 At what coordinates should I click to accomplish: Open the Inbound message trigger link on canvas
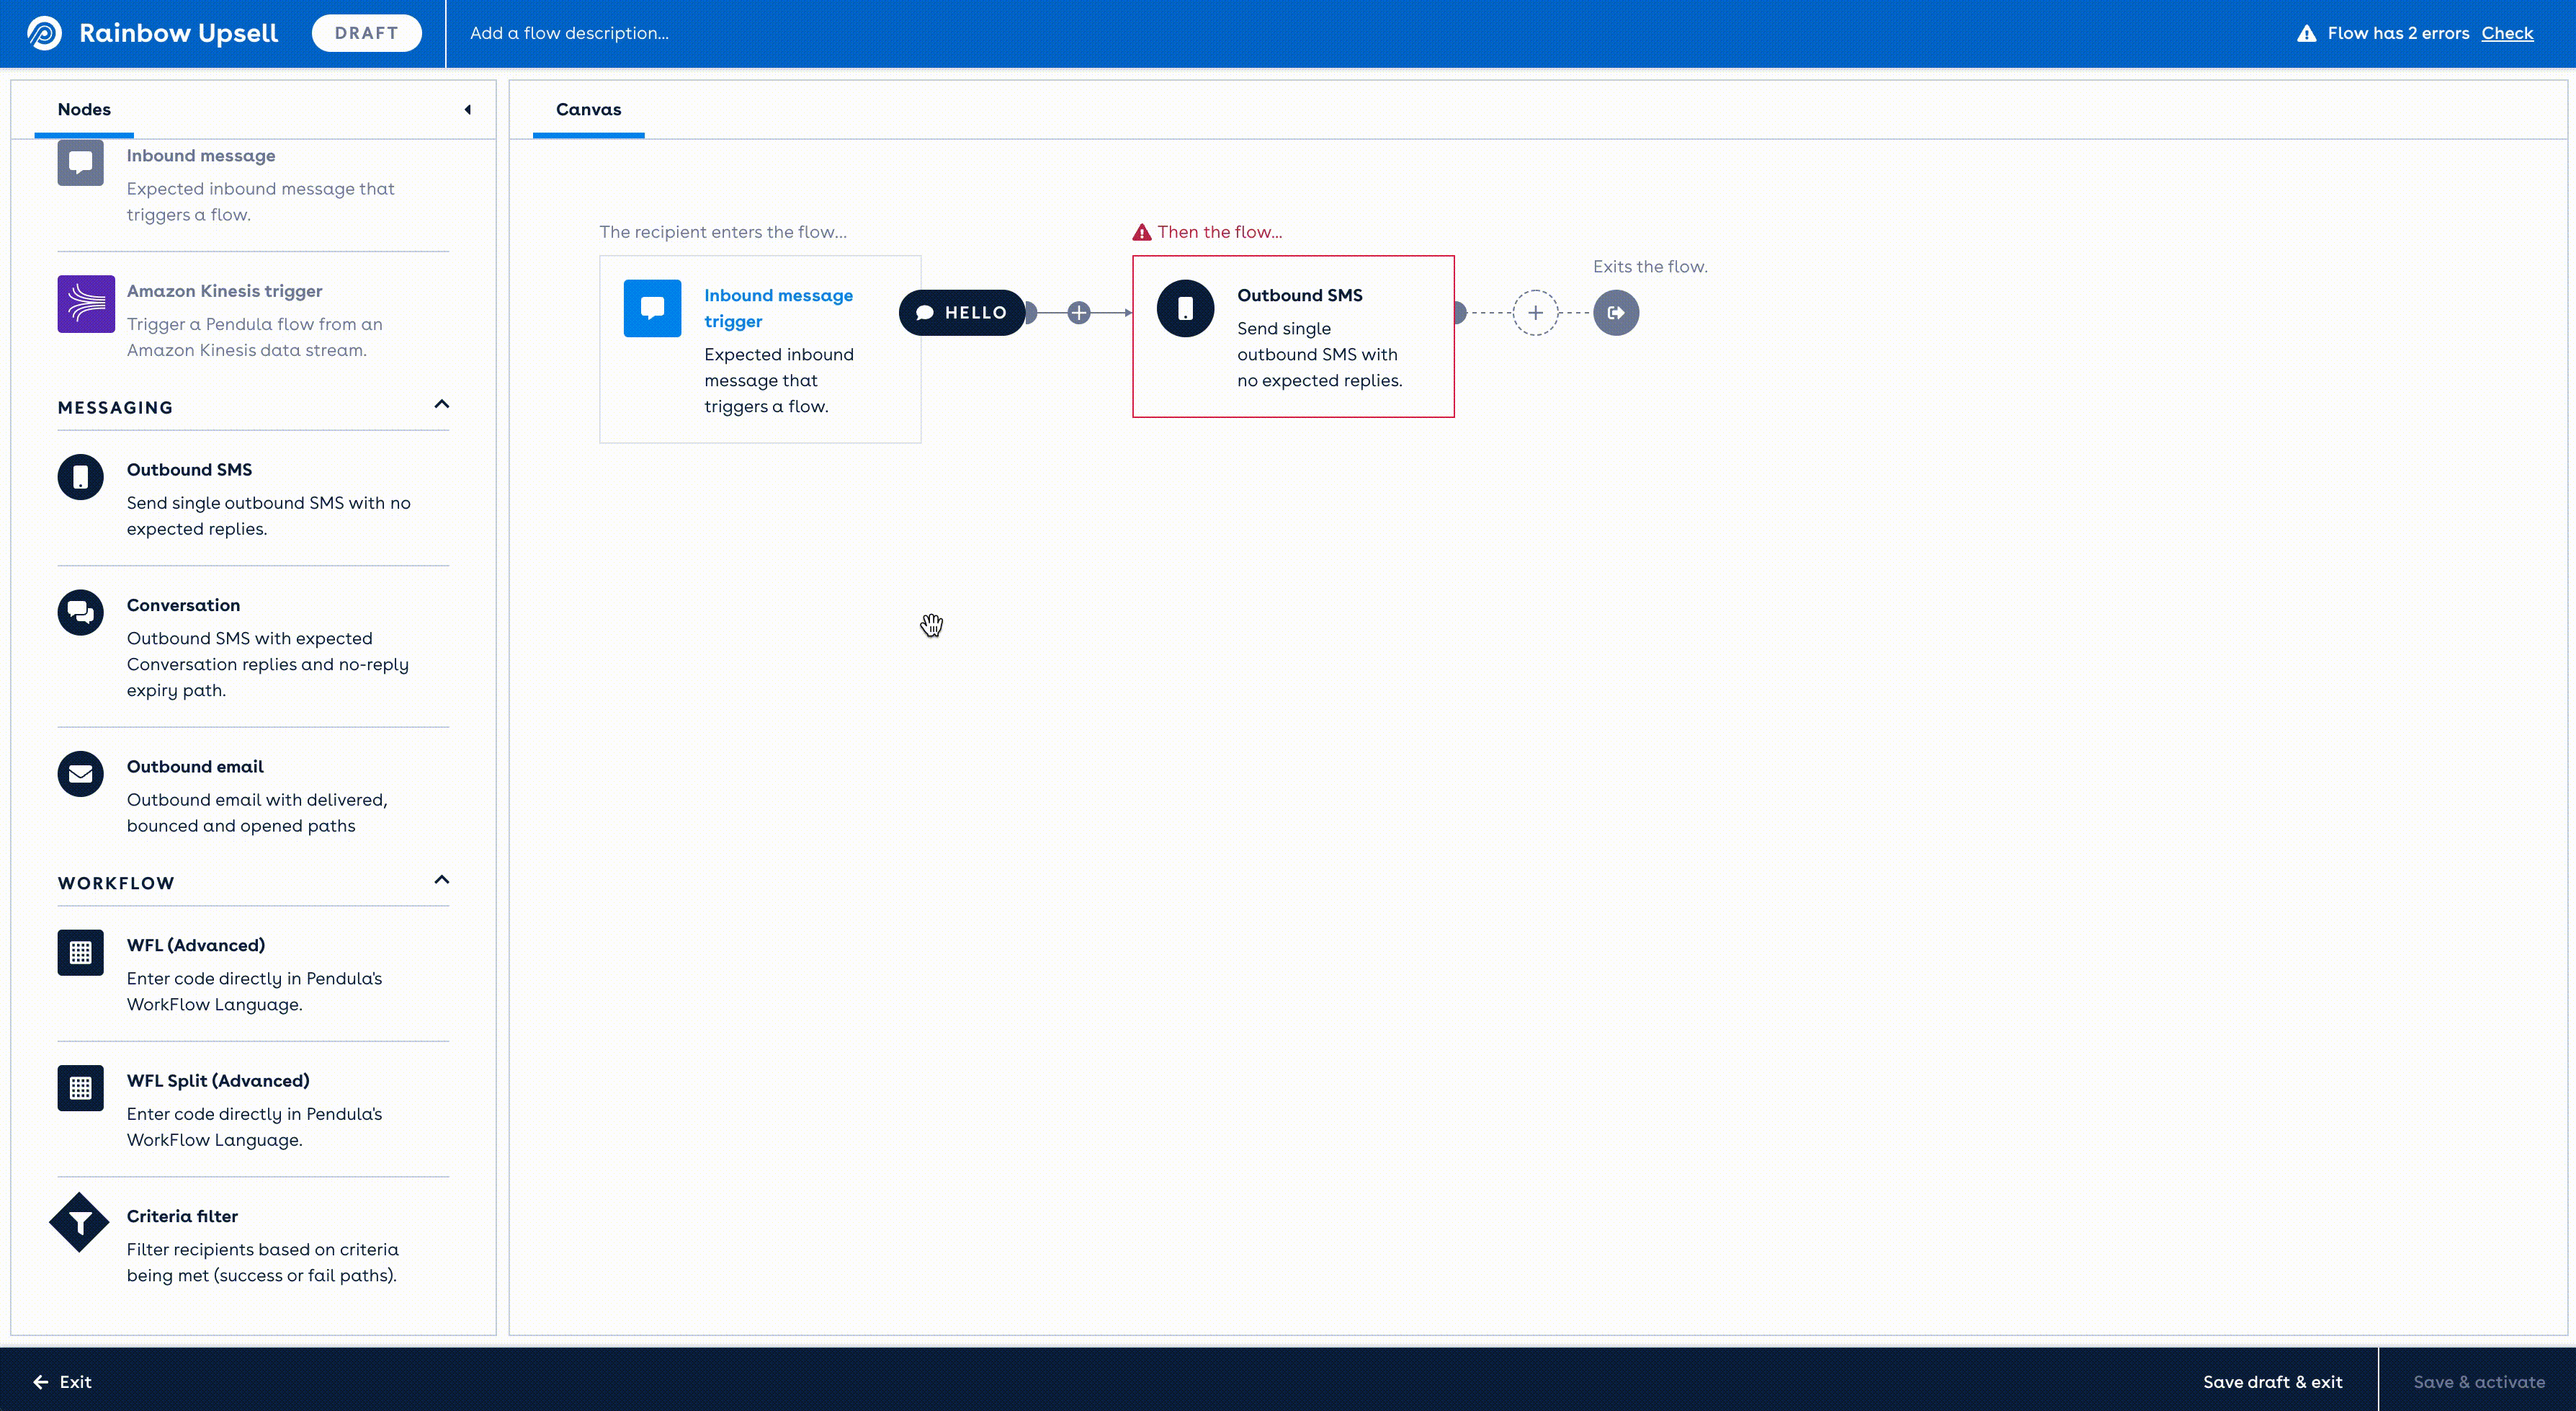778,308
